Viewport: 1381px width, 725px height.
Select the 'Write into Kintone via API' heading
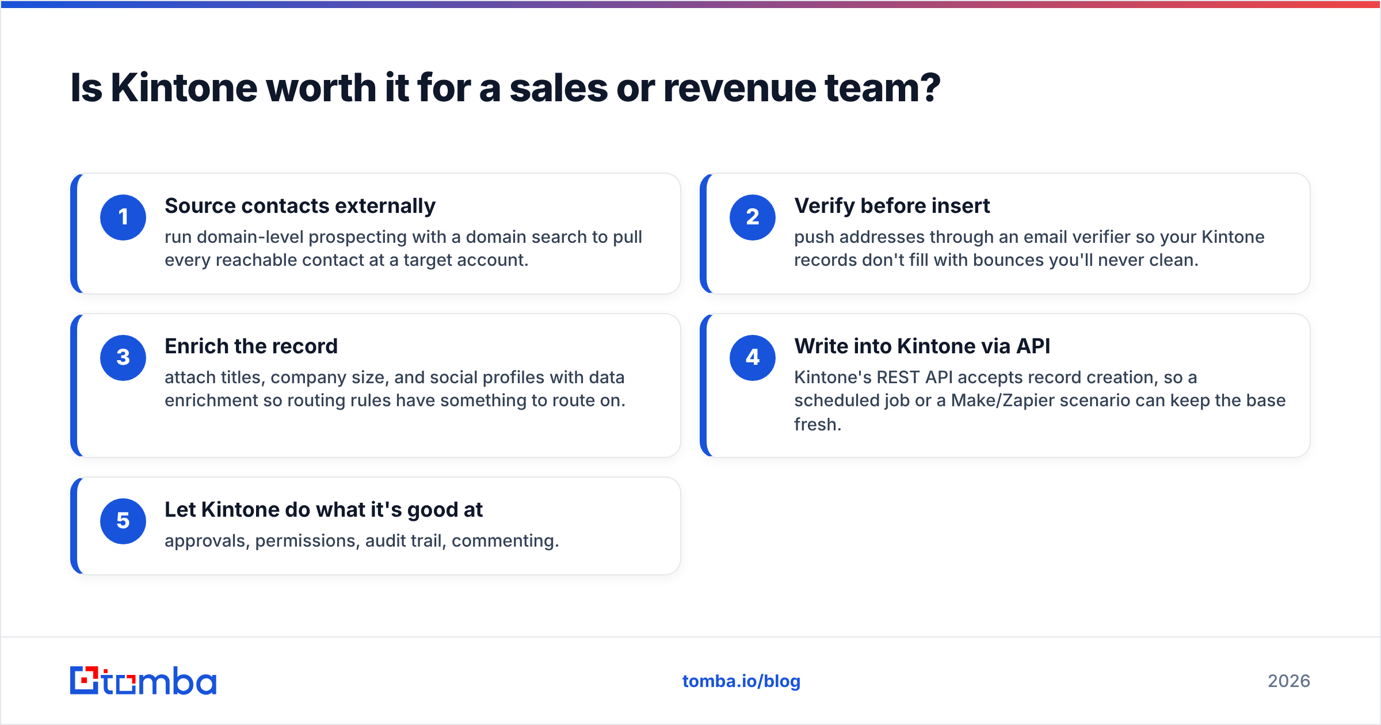(x=922, y=346)
